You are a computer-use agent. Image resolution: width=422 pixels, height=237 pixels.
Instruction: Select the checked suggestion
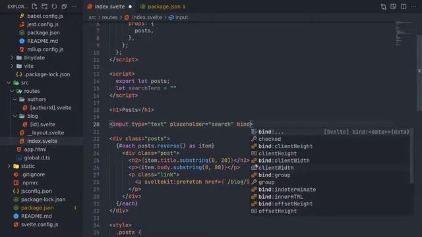pyautogui.click(x=330, y=139)
